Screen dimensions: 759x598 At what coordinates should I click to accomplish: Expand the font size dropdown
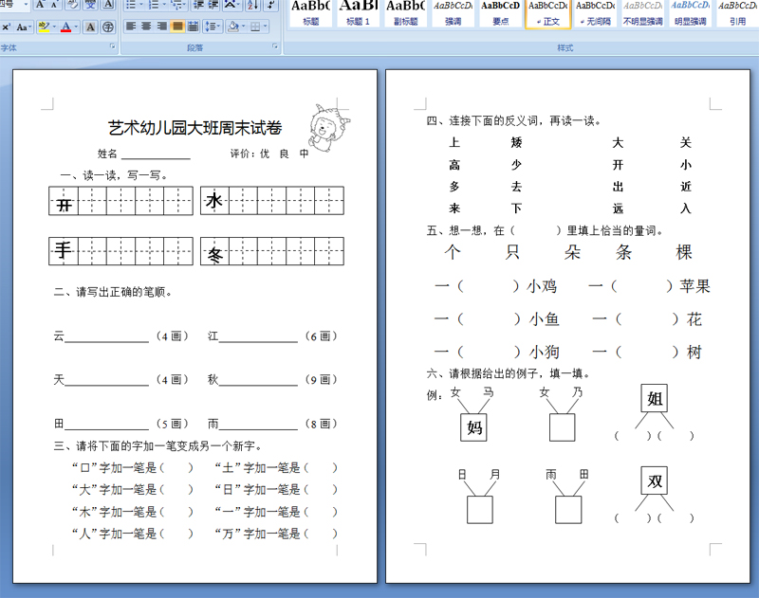(x=26, y=5)
